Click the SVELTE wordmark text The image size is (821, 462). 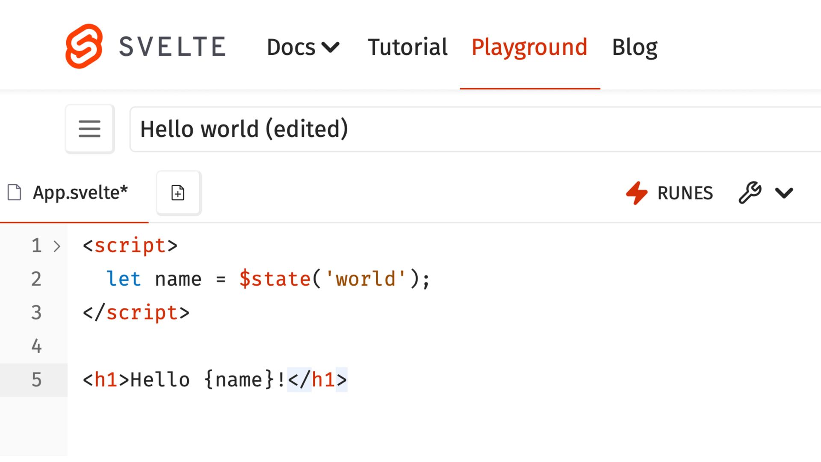tap(172, 47)
